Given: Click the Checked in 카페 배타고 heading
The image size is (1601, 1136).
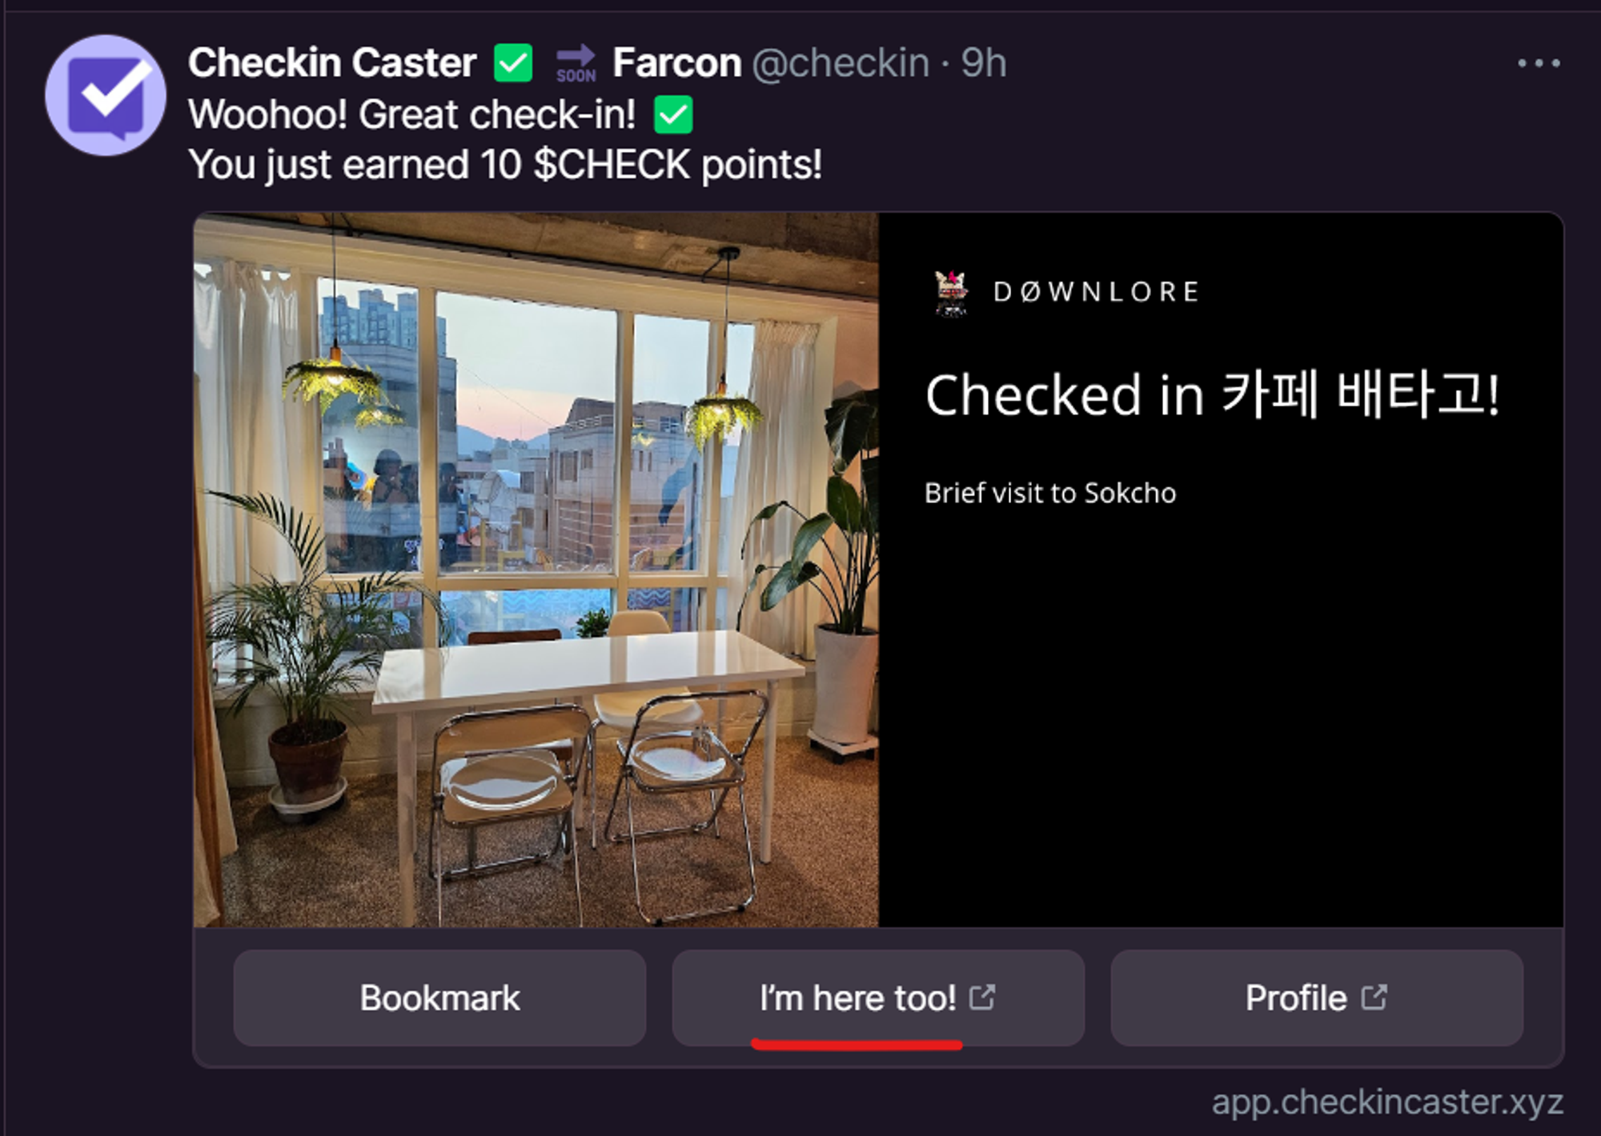Looking at the screenshot, I should pos(1212,394).
